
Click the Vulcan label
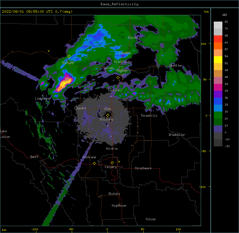point(151,219)
